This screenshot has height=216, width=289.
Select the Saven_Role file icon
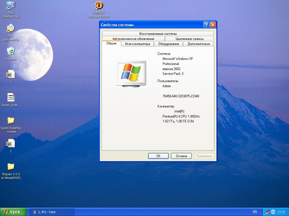coord(11,98)
